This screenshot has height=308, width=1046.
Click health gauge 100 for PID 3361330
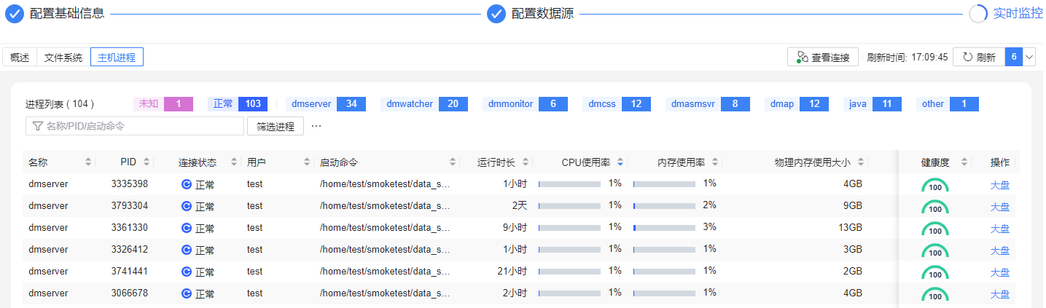pos(935,229)
